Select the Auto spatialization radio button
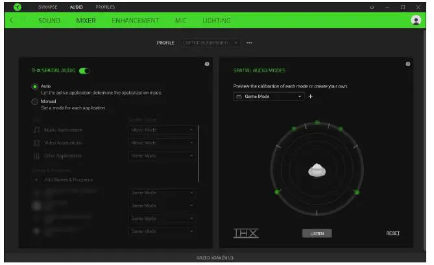Viewport: 434px width, 265px height. point(34,86)
